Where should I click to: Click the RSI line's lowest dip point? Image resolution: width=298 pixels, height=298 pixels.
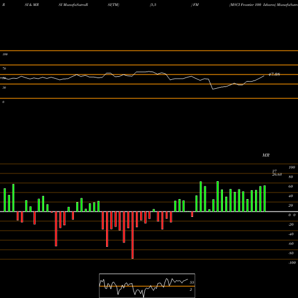click(213, 89)
